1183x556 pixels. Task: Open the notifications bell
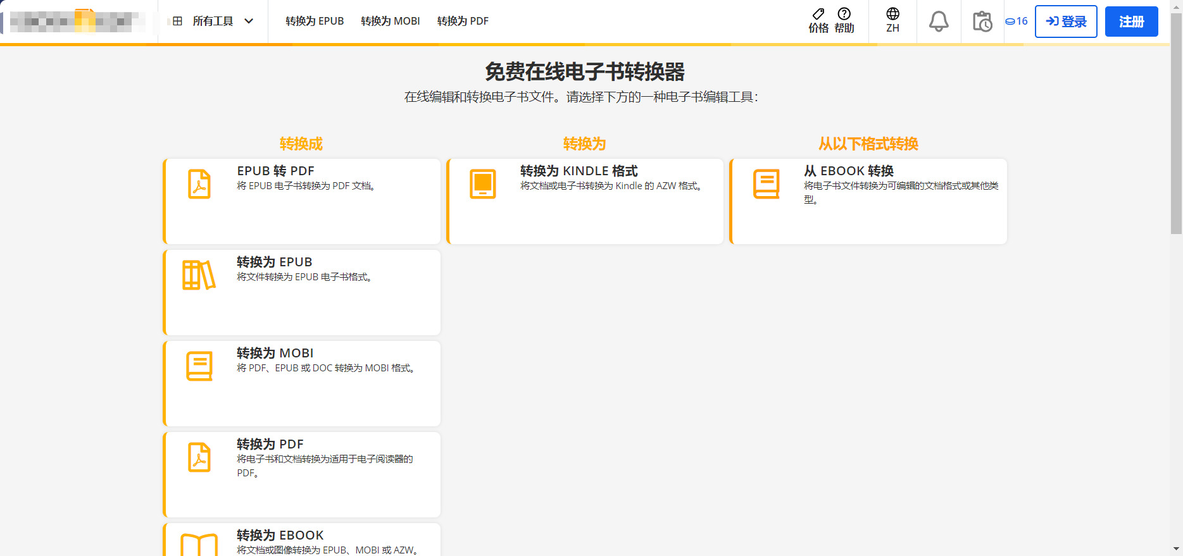click(x=938, y=22)
